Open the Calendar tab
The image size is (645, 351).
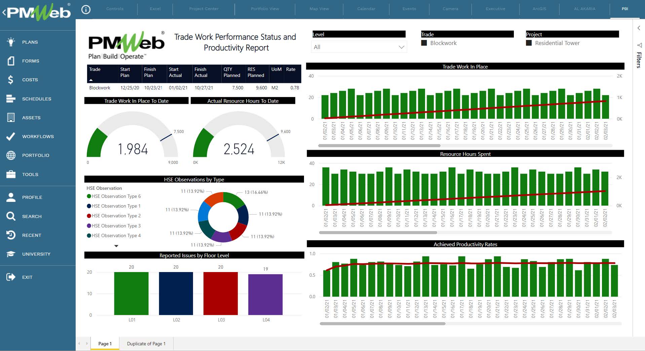click(x=366, y=9)
